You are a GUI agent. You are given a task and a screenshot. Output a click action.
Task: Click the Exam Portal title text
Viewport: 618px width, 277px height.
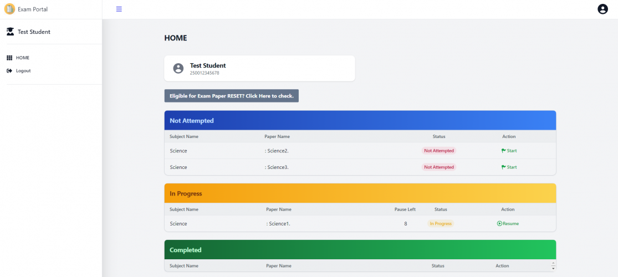tap(33, 9)
